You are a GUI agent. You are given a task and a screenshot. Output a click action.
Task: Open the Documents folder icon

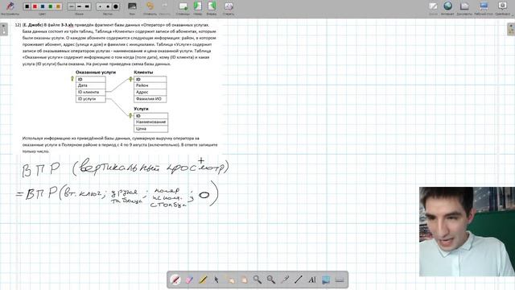[464, 6]
